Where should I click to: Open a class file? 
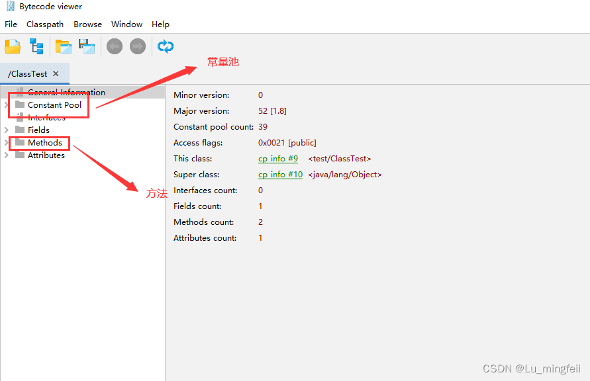point(12,46)
